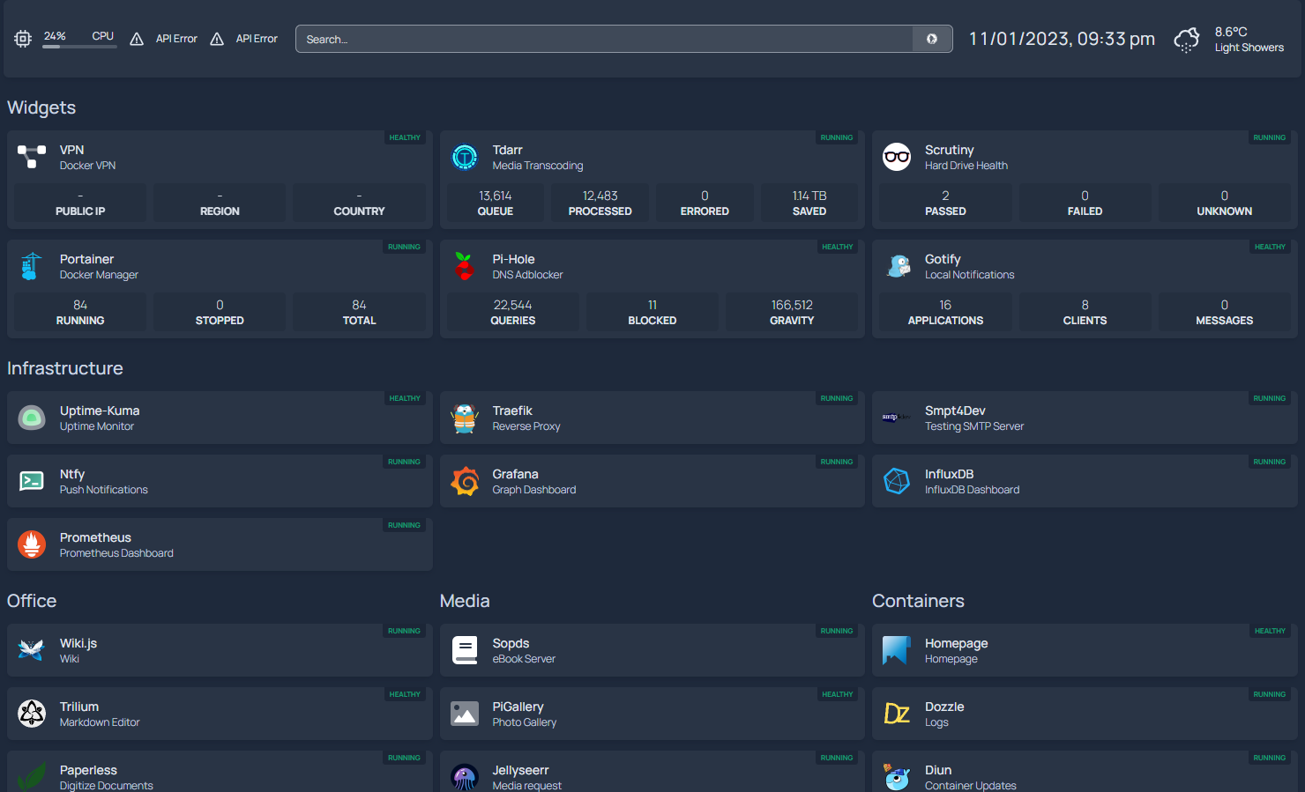
Task: Click the Grafana logo icon
Action: (x=464, y=481)
